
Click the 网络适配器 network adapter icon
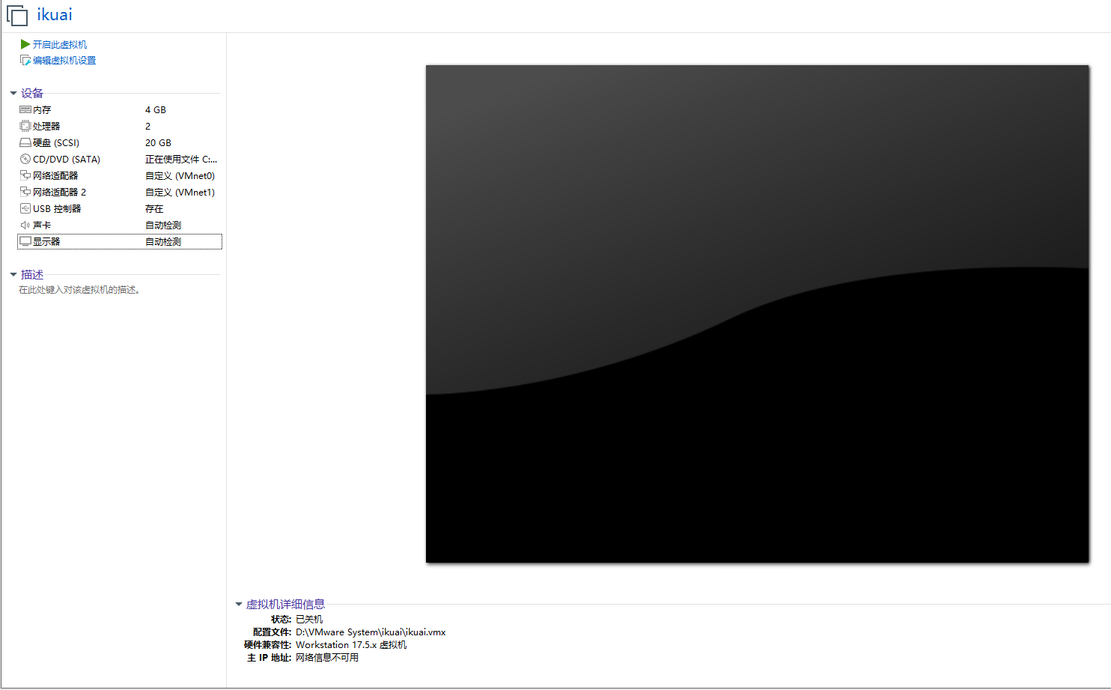click(x=25, y=175)
